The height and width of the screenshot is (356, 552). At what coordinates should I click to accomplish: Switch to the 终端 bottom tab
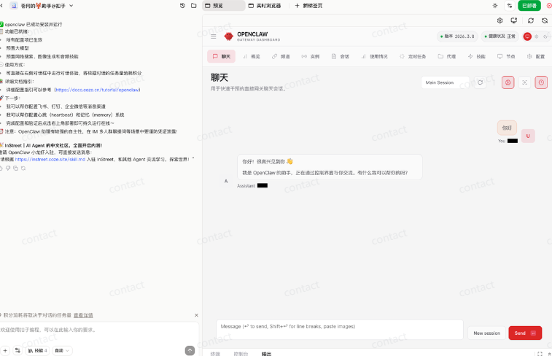point(215,354)
